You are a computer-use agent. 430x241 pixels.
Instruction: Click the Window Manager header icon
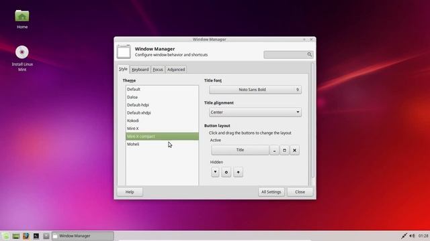[124, 52]
